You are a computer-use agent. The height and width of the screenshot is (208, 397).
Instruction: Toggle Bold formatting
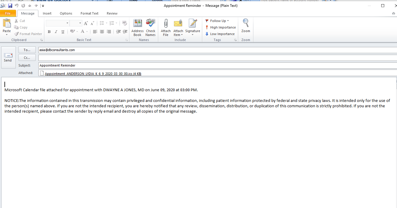click(x=49, y=32)
